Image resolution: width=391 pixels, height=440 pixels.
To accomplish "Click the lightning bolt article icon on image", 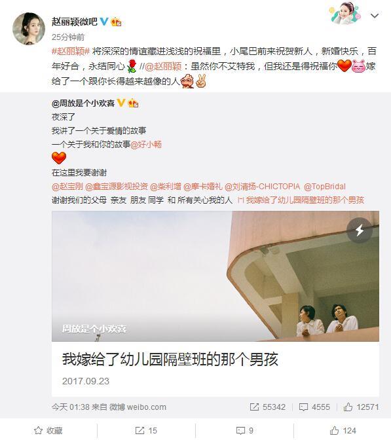I will pyautogui.click(x=360, y=230).
